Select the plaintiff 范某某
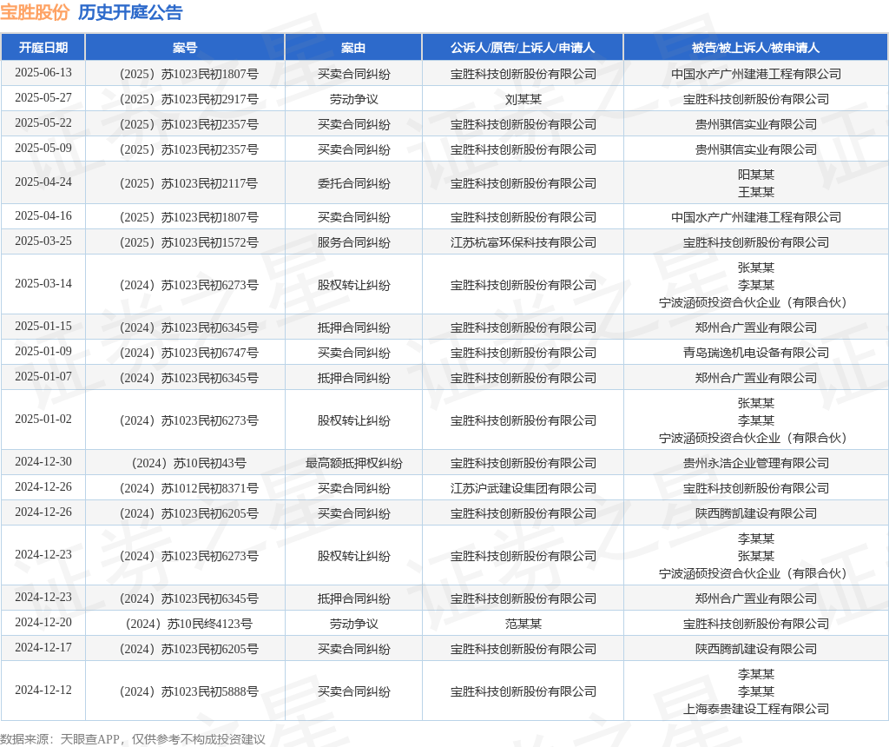 [524, 624]
